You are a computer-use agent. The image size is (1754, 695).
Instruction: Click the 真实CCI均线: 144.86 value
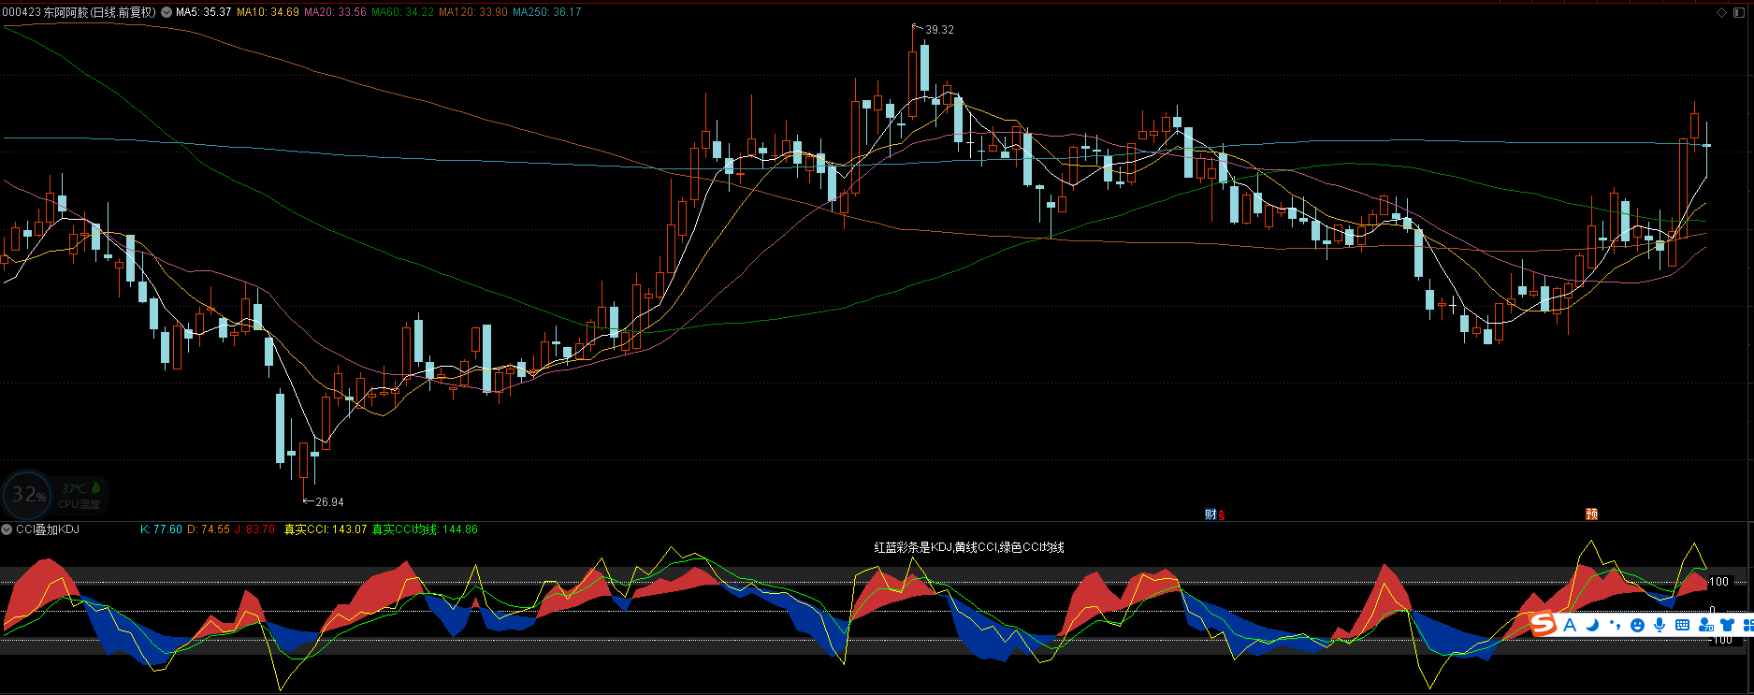pyautogui.click(x=425, y=529)
